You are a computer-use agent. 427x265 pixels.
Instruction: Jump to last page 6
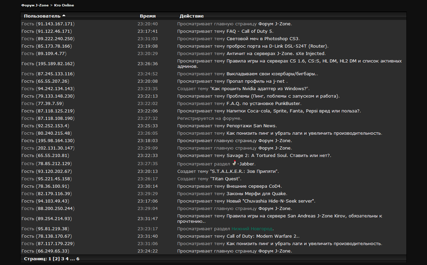tap(78, 259)
